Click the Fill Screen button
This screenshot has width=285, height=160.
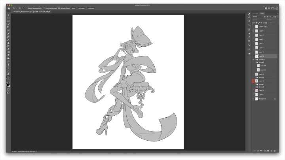coord(91,8)
